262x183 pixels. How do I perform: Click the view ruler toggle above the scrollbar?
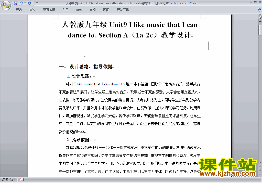click(x=260, y=17)
